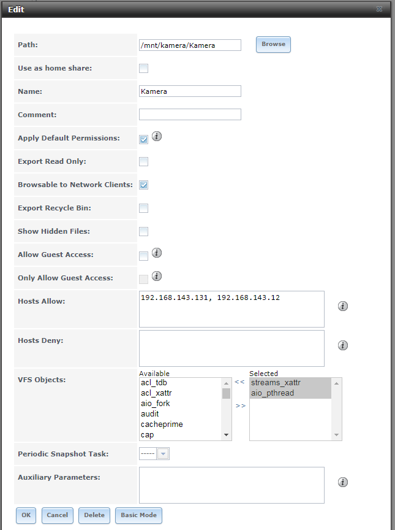Select streams_xattr in the Selected list

point(276,383)
